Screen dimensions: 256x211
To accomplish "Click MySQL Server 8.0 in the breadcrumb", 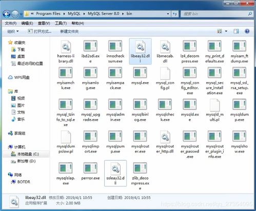I will [104, 14].
